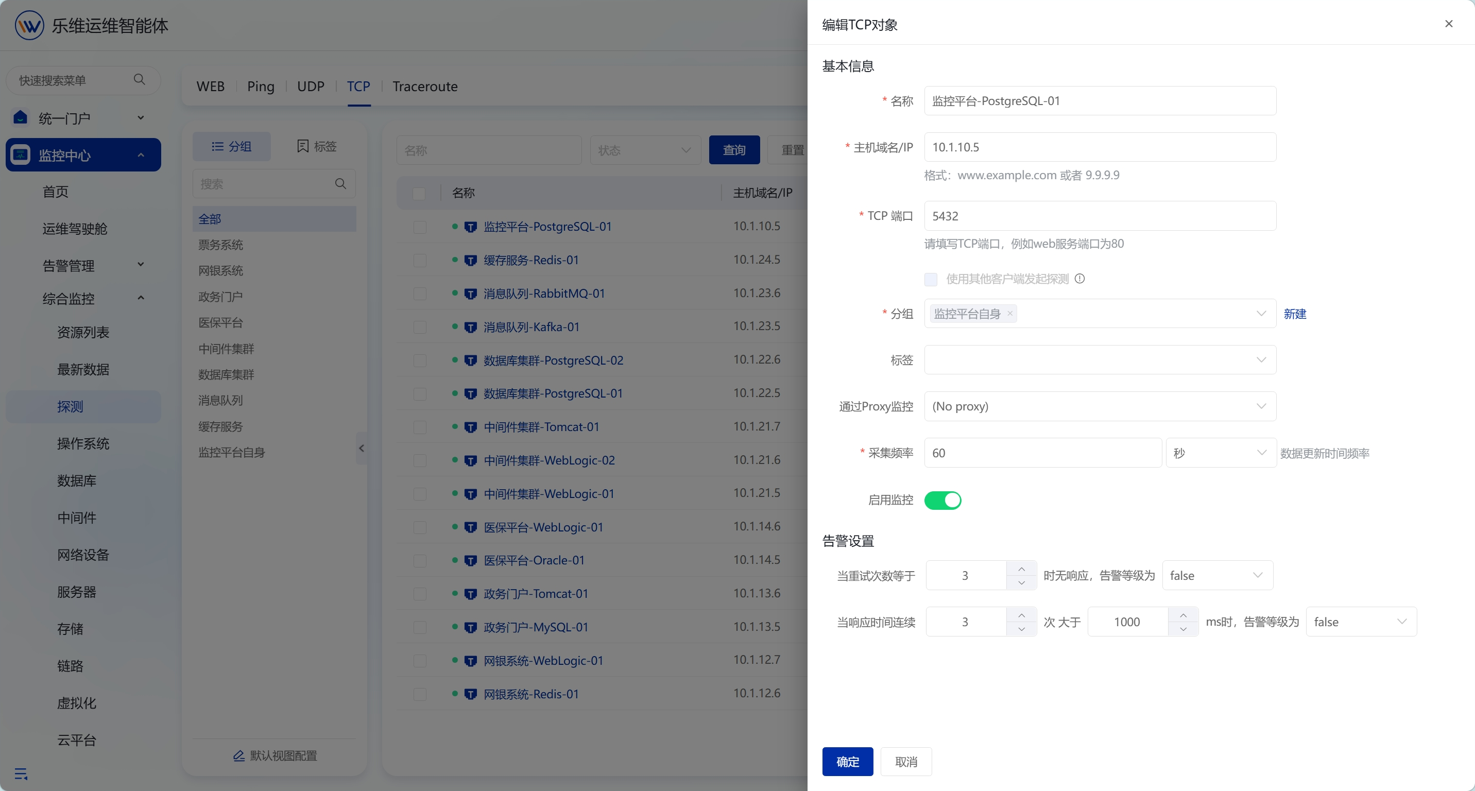Click TCP icon of 缓存服务-Redis-01 row

tap(470, 261)
